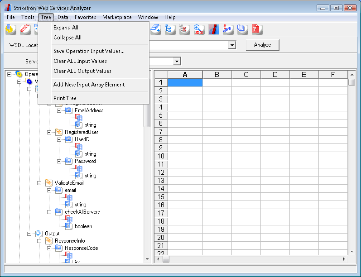Click the boolean type icon under checkAllServers
The width and height of the screenshot is (361, 277).
click(68, 226)
